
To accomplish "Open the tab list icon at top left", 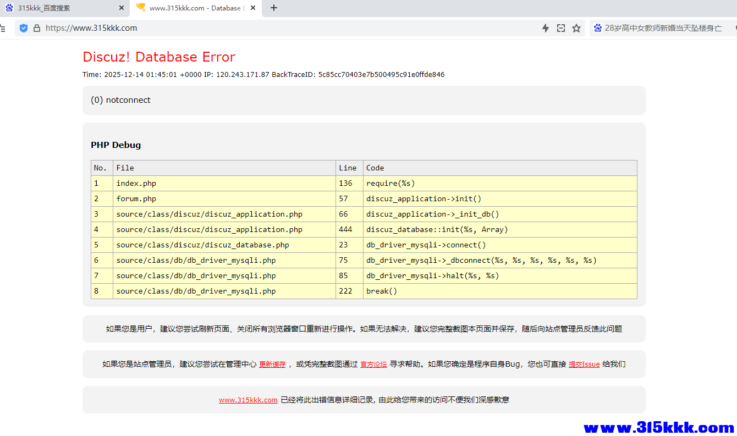I will click(x=4, y=27).
